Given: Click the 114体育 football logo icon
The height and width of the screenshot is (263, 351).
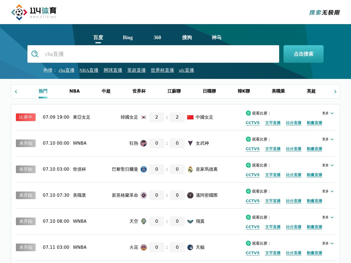Looking at the screenshot, I should pyautogui.click(x=19, y=12).
